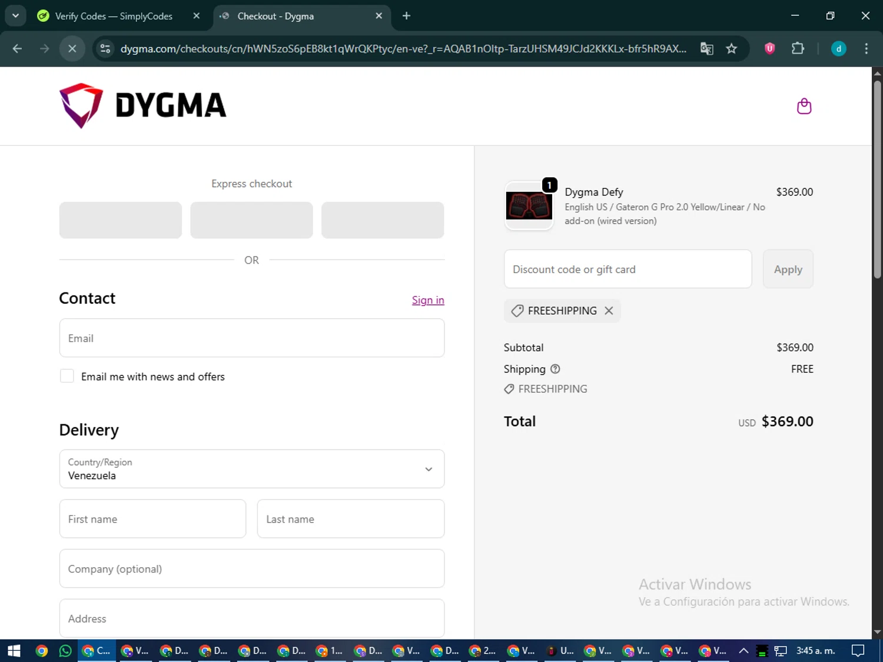Image resolution: width=883 pixels, height=662 pixels.
Task: Click the First name field
Action: pos(152,518)
